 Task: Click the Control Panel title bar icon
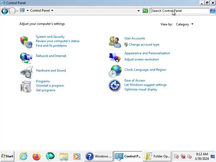[x=3, y=3]
